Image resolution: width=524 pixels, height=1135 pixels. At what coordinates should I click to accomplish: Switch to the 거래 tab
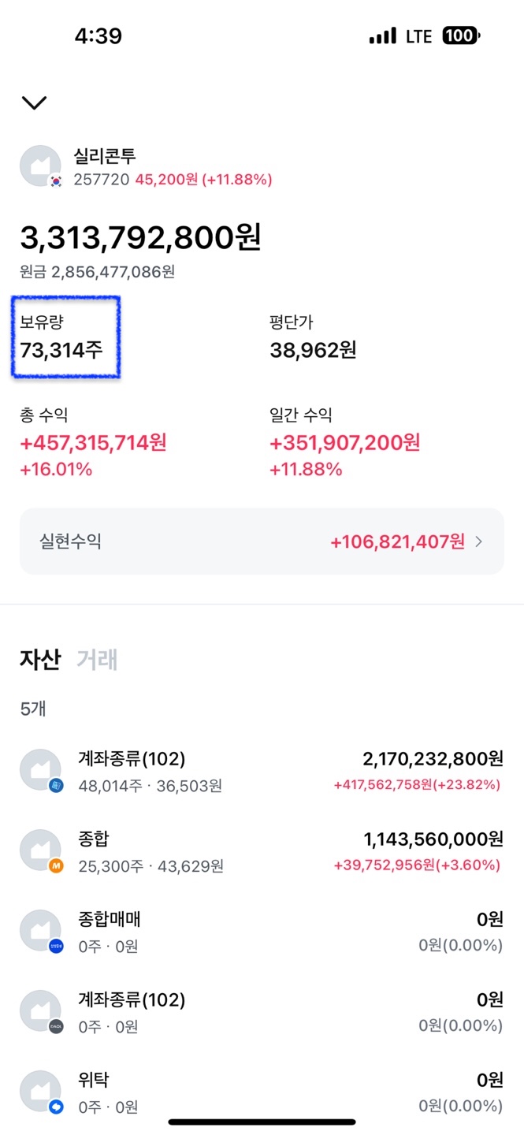point(97,660)
